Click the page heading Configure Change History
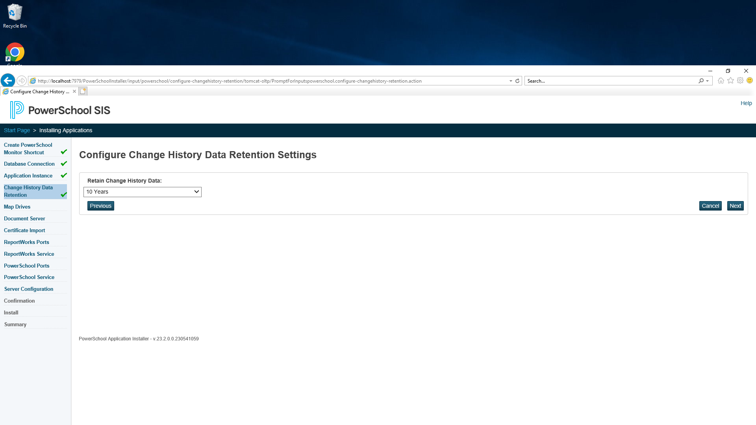Image resolution: width=756 pixels, height=425 pixels. pyautogui.click(x=198, y=155)
